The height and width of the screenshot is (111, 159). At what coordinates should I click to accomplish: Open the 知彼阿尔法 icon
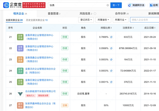pos(130,5)
